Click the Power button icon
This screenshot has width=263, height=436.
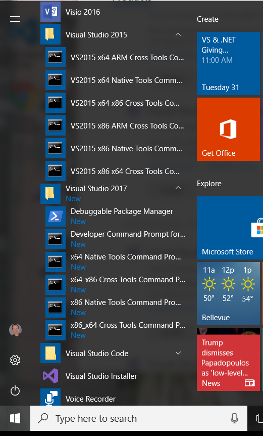15,391
